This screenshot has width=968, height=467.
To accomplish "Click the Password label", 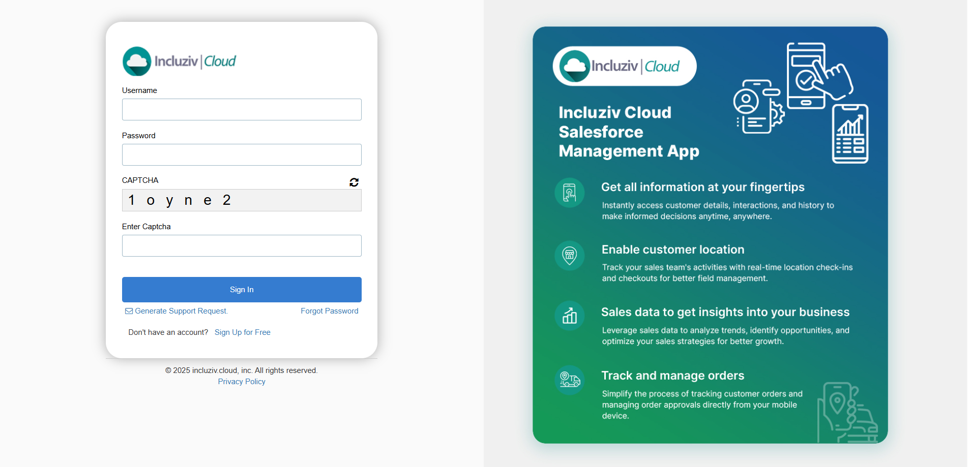I will click(139, 136).
